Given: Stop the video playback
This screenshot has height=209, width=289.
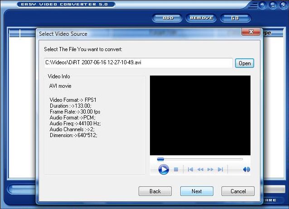Looking at the screenshot, I should click(176, 170).
